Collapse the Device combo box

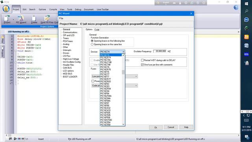[123, 52]
